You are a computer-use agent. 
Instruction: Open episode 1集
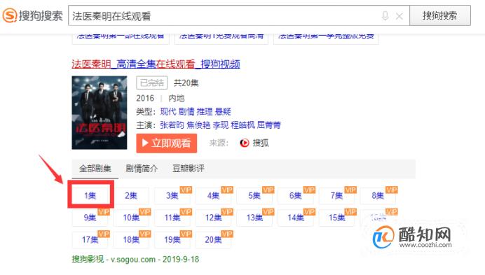[x=90, y=195]
